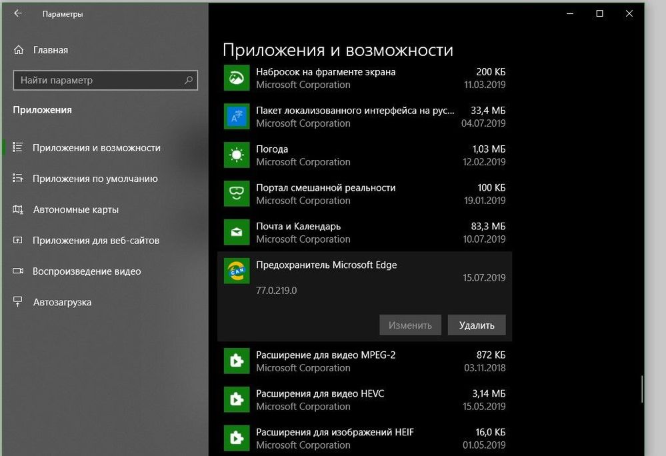
Task: Select Почта и Календарь entry
Action: tap(365, 233)
